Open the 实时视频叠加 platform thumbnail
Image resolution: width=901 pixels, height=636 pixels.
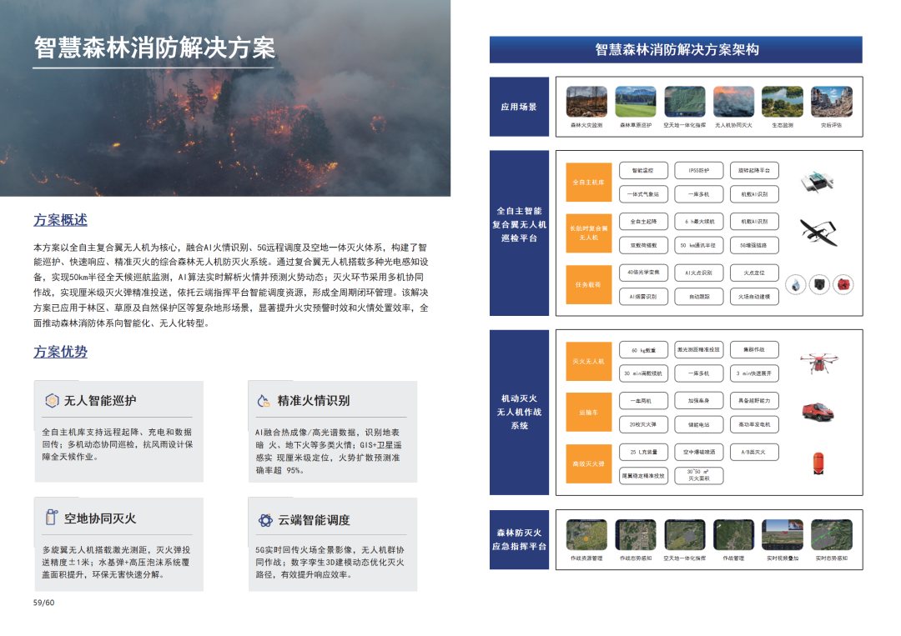click(x=783, y=534)
